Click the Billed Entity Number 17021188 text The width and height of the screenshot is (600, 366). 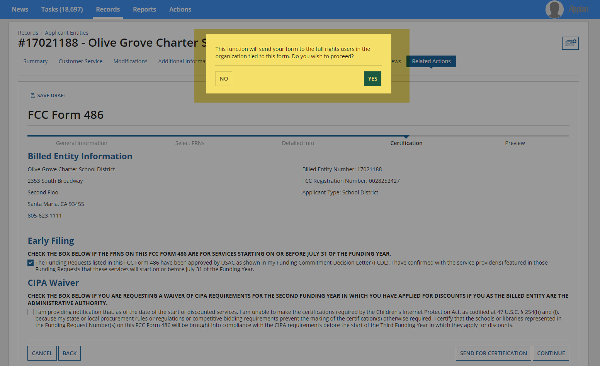(x=342, y=169)
